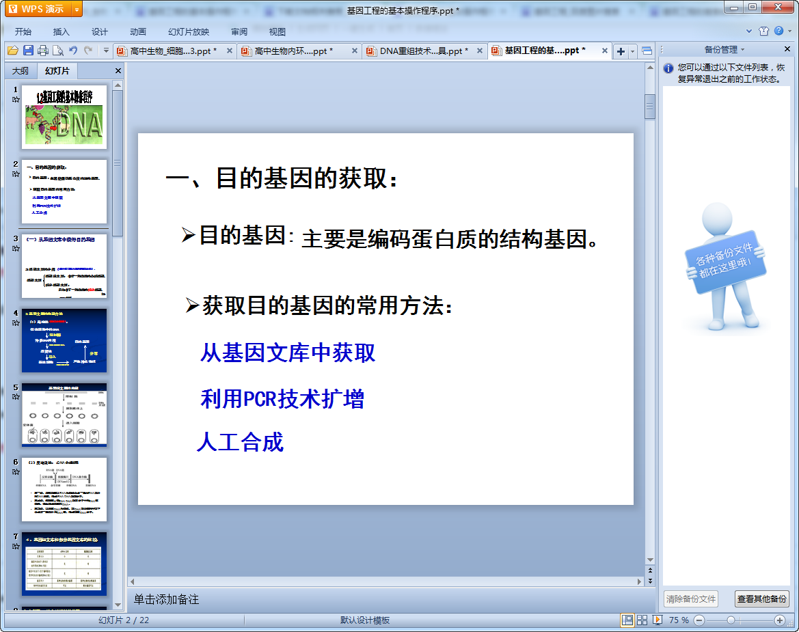
Task: Click animation star icon under slide 4 number
Action: click(16, 323)
